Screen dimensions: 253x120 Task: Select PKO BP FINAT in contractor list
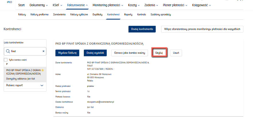point(25,75)
